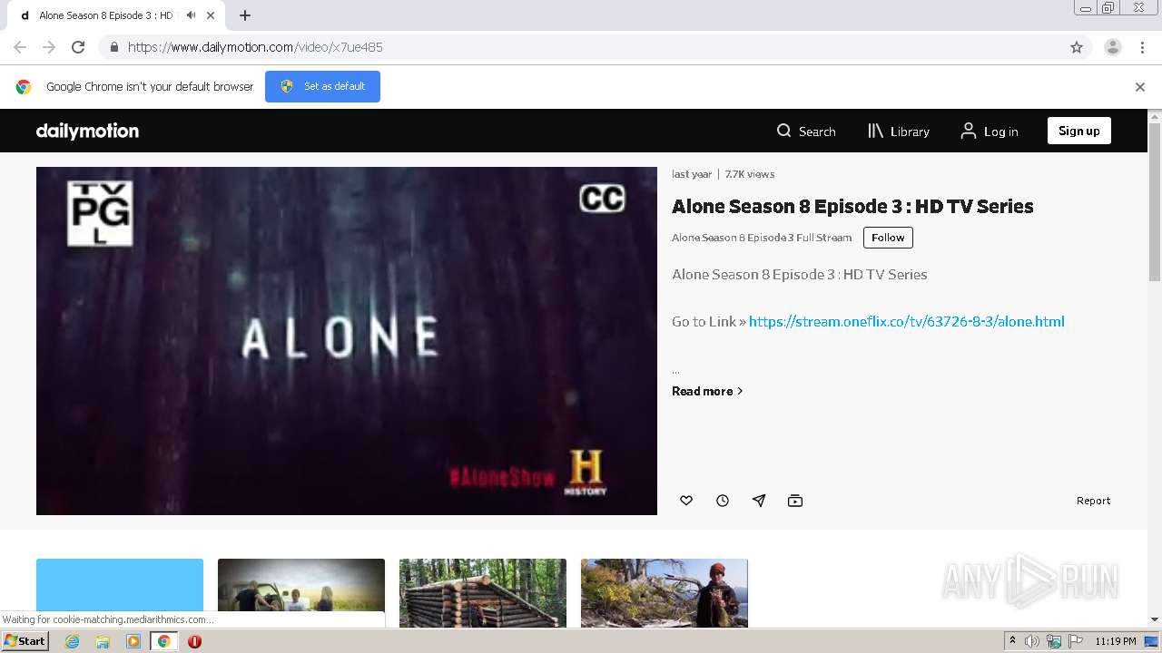This screenshot has width=1162, height=653.
Task: Like the video with heart icon
Action: click(686, 501)
